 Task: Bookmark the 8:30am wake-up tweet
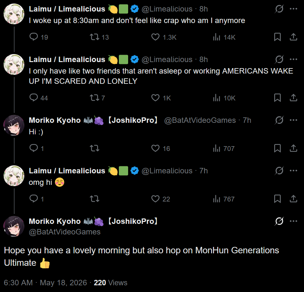277,37
